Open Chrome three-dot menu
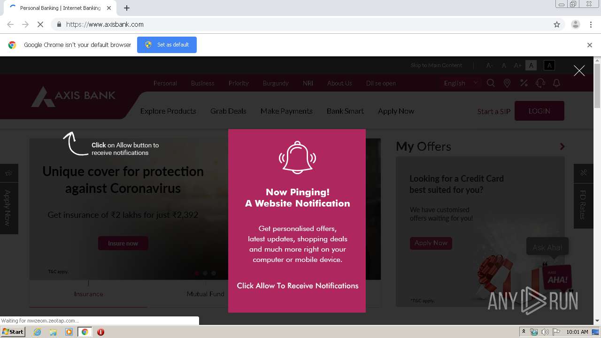 coord(591,24)
